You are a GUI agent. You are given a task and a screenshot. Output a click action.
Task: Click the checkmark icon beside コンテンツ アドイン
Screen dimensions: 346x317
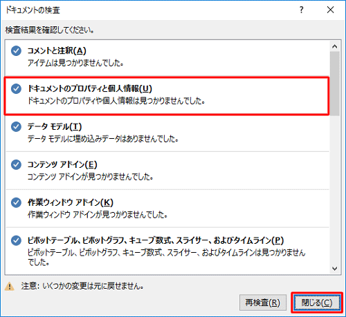click(16, 164)
